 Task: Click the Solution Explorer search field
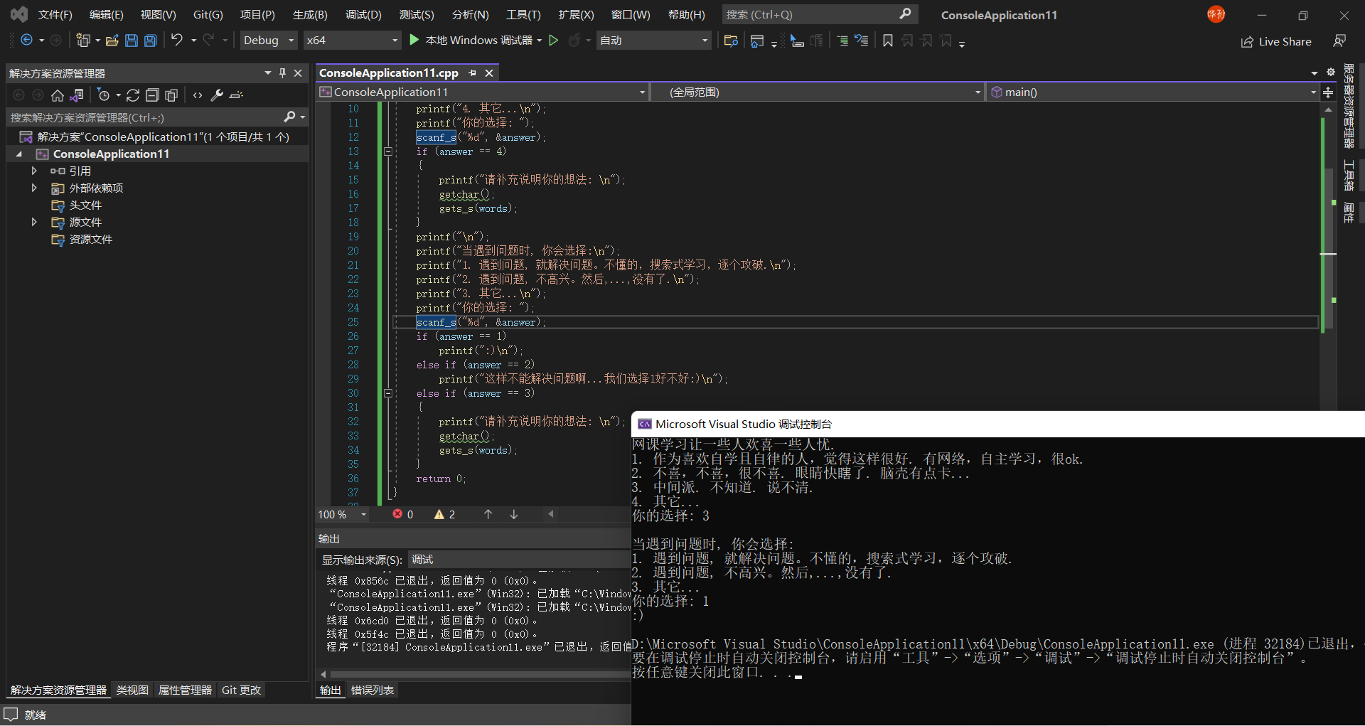click(x=142, y=117)
